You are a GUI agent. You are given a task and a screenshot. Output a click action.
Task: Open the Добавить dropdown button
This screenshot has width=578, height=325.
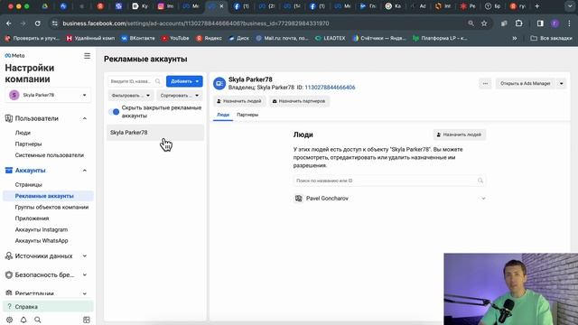[x=184, y=81]
